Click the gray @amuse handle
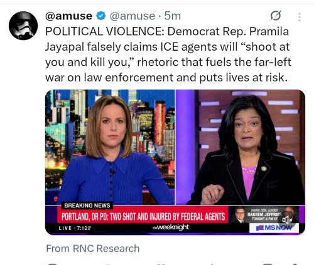Viewport: 314px width, 265px height. 133,16
